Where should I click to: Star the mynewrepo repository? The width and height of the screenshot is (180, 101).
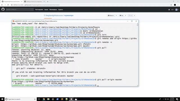121,15
